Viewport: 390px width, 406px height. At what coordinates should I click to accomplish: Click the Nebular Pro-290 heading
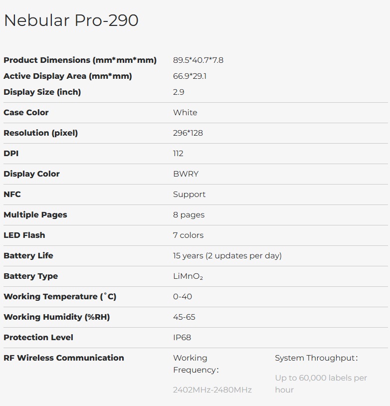71,20
